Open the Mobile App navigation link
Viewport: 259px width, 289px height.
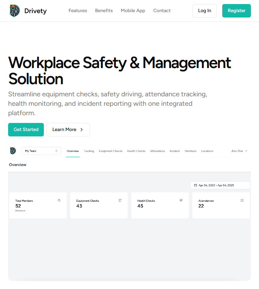pyautogui.click(x=133, y=11)
